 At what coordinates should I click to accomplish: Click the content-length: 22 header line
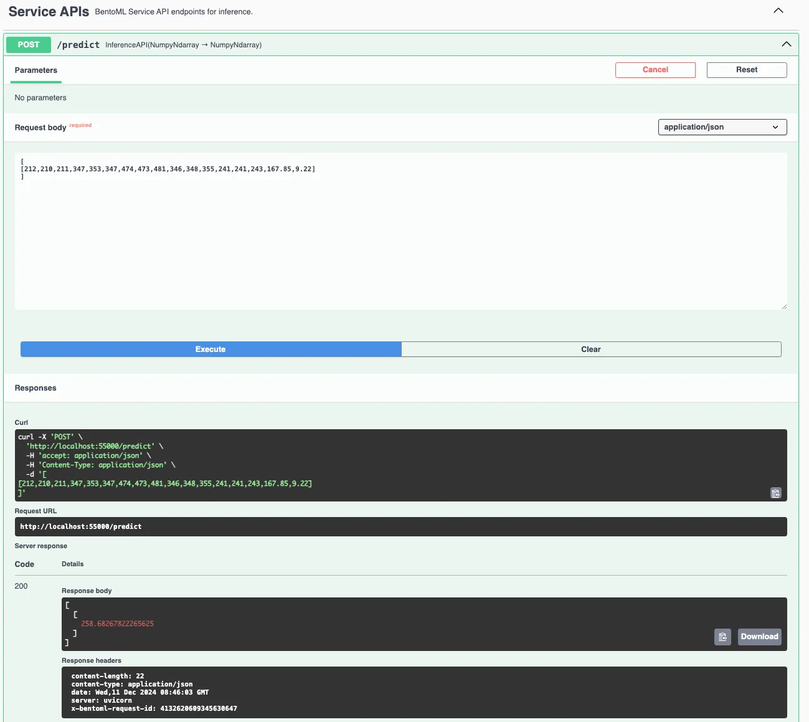tap(108, 676)
